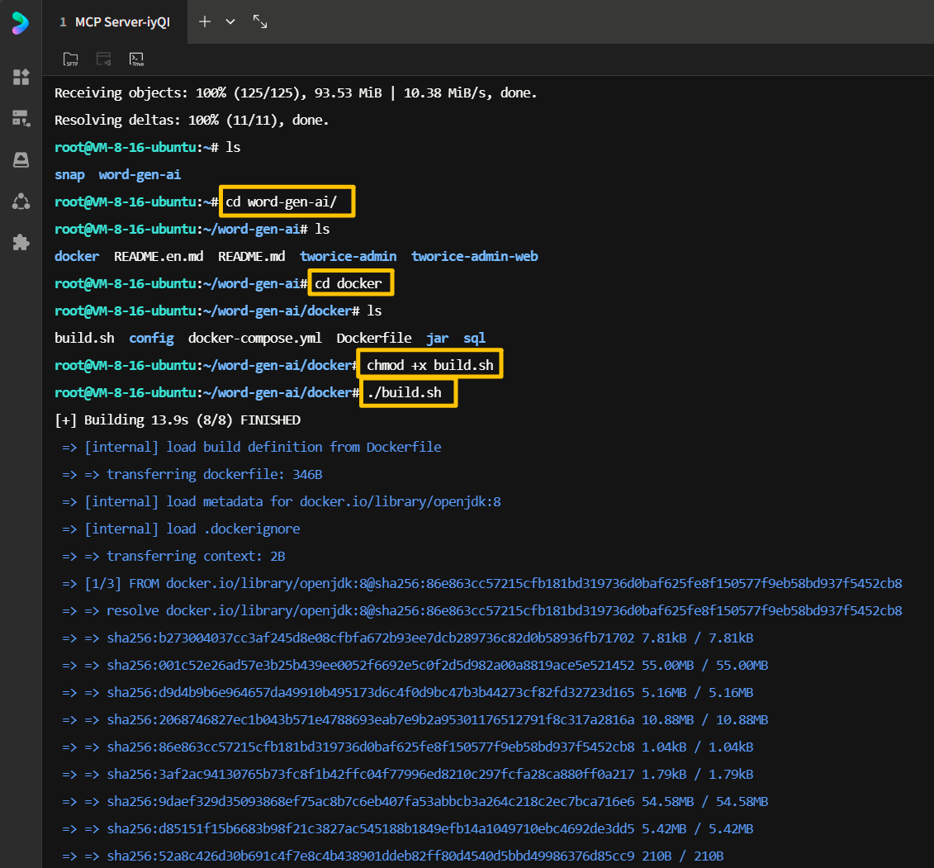Click the sha256:d85151f15b layer line
Screen dimensions: 934x868
click(407, 829)
